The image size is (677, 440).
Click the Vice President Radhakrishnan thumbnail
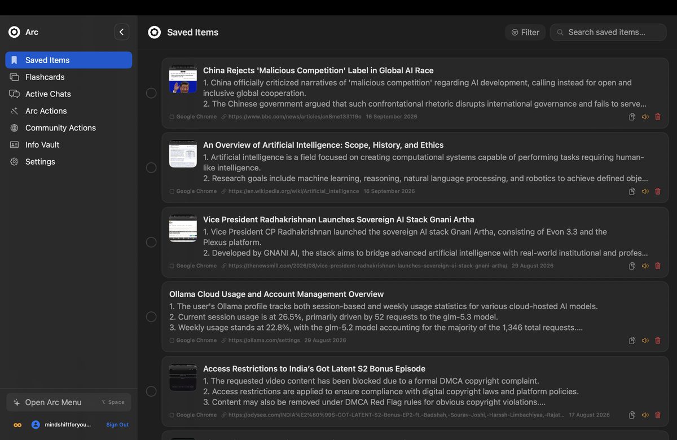click(183, 228)
